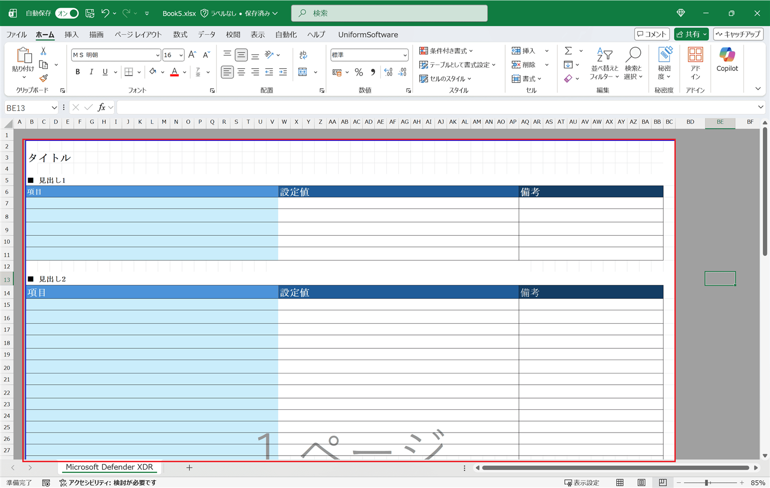Switch to the Data tab
This screenshot has height=488, width=770.
click(206, 34)
